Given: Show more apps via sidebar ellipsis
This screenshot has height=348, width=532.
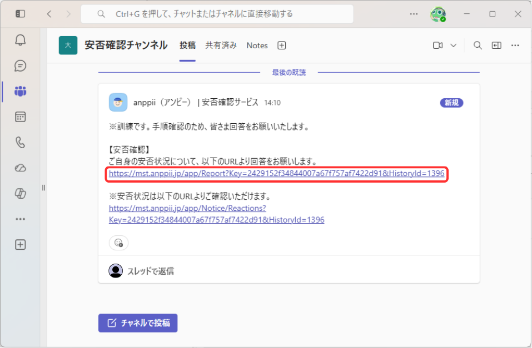Looking at the screenshot, I should tap(21, 219).
